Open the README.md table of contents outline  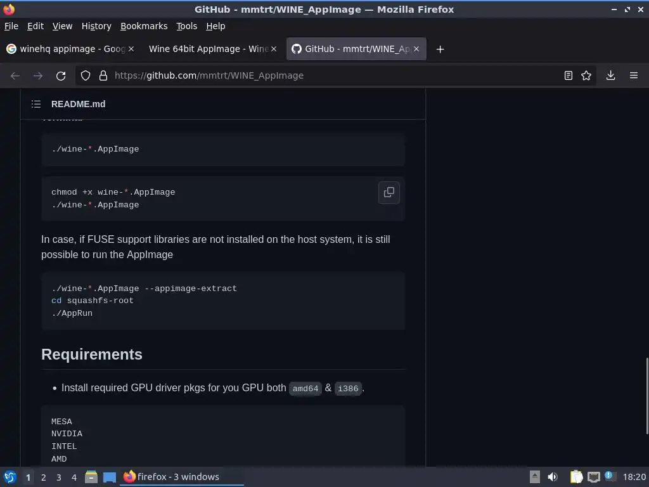click(x=36, y=104)
